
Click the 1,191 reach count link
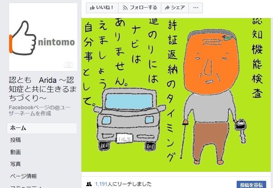101,184
